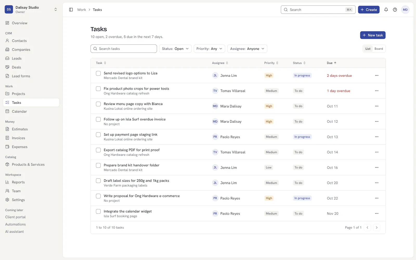Open more actions for Integrate the calendar widget
The width and height of the screenshot is (416, 260).
(377, 213)
